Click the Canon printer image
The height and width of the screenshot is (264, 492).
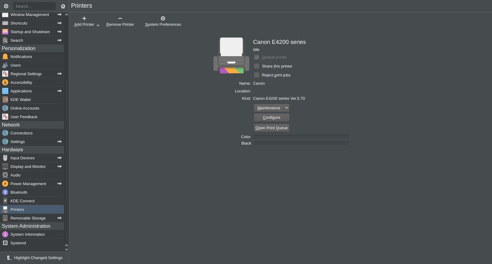232,55
